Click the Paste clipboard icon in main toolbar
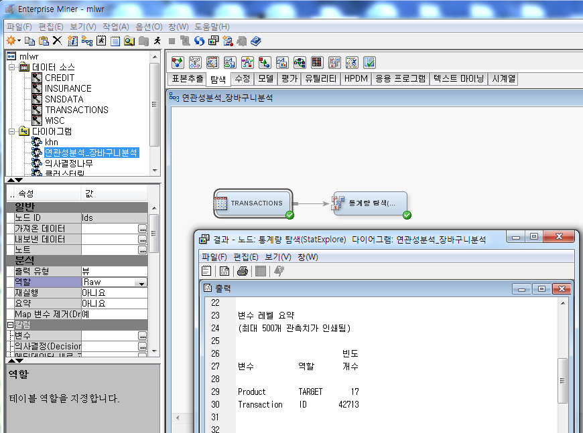This screenshot has height=433, width=583. click(44, 40)
